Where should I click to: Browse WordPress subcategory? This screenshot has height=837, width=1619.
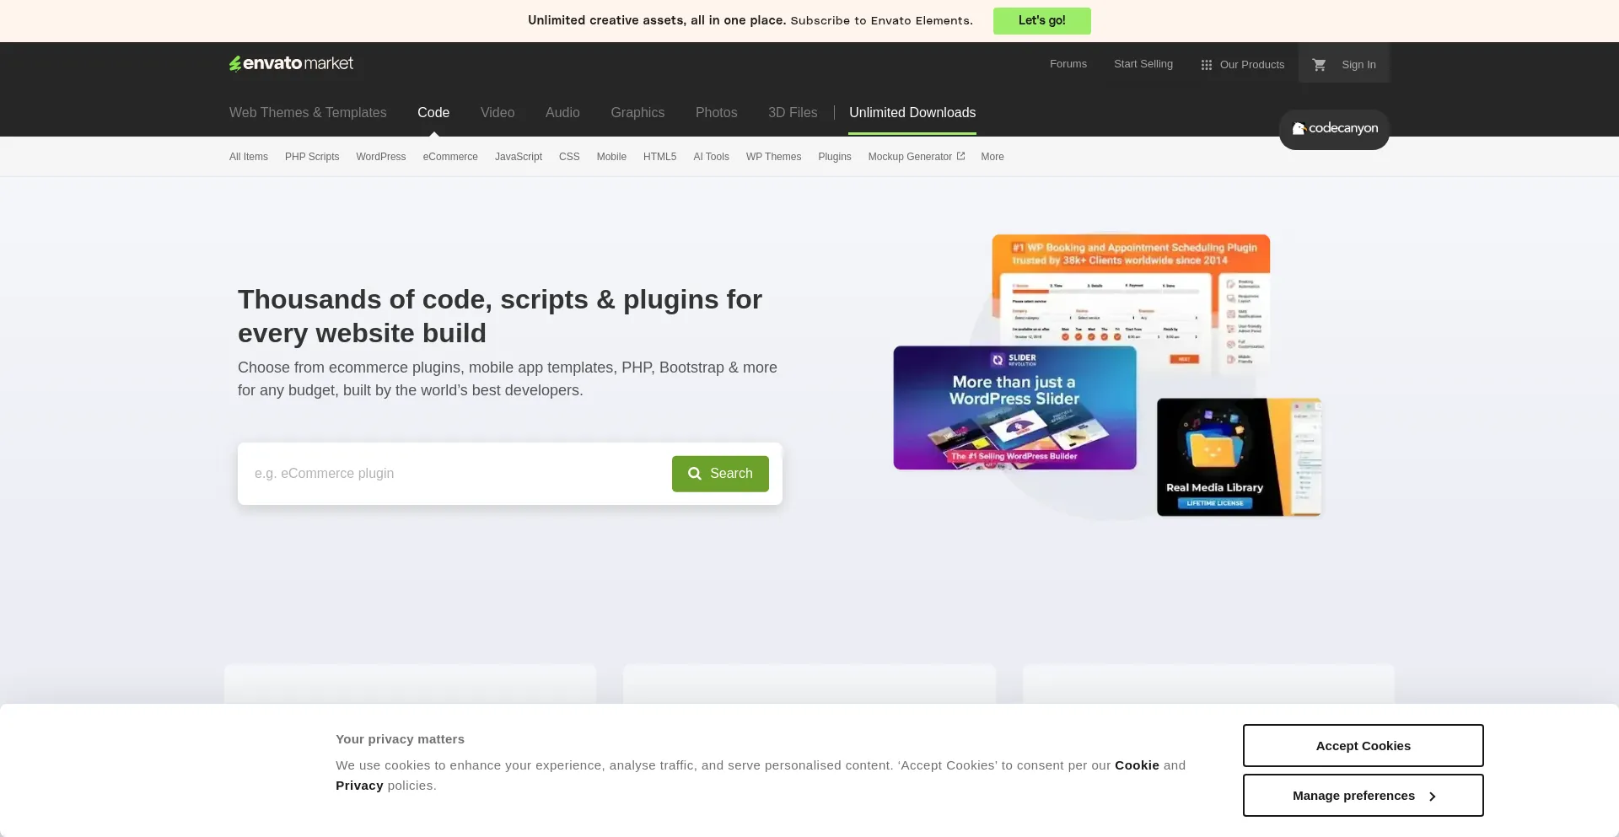pyautogui.click(x=381, y=157)
